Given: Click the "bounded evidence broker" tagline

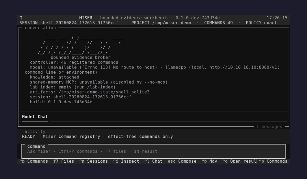Looking at the screenshot, I should click(x=81, y=58).
